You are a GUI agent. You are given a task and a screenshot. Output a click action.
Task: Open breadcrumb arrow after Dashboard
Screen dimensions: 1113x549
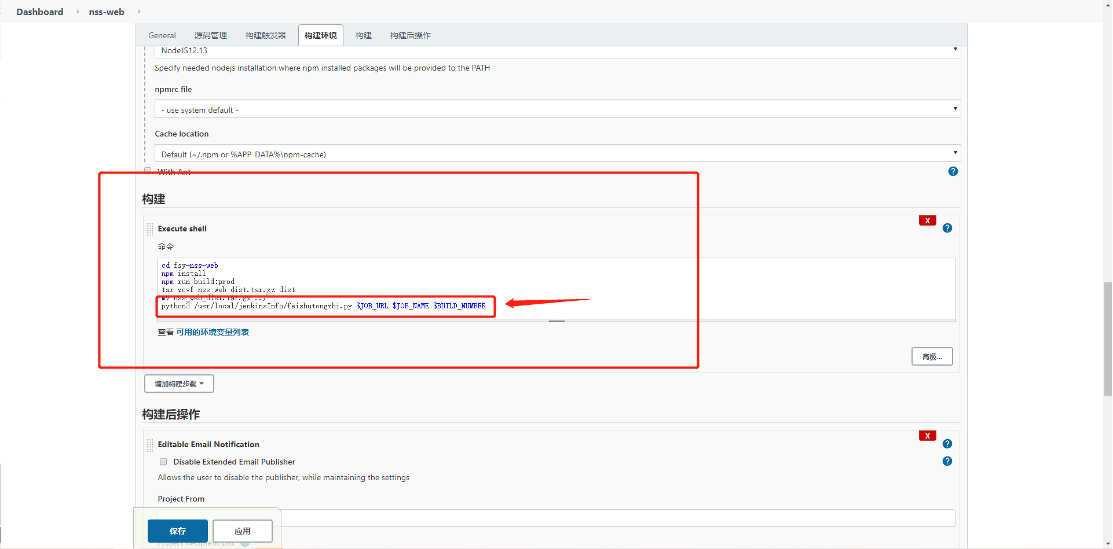(78, 12)
